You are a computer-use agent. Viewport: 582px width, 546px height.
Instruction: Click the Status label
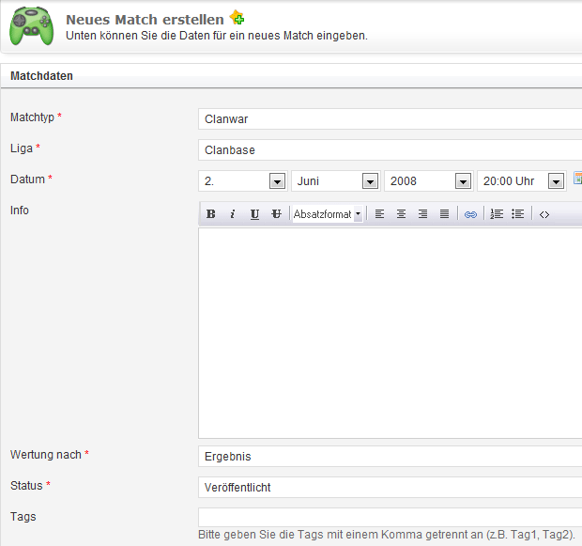click(26, 486)
